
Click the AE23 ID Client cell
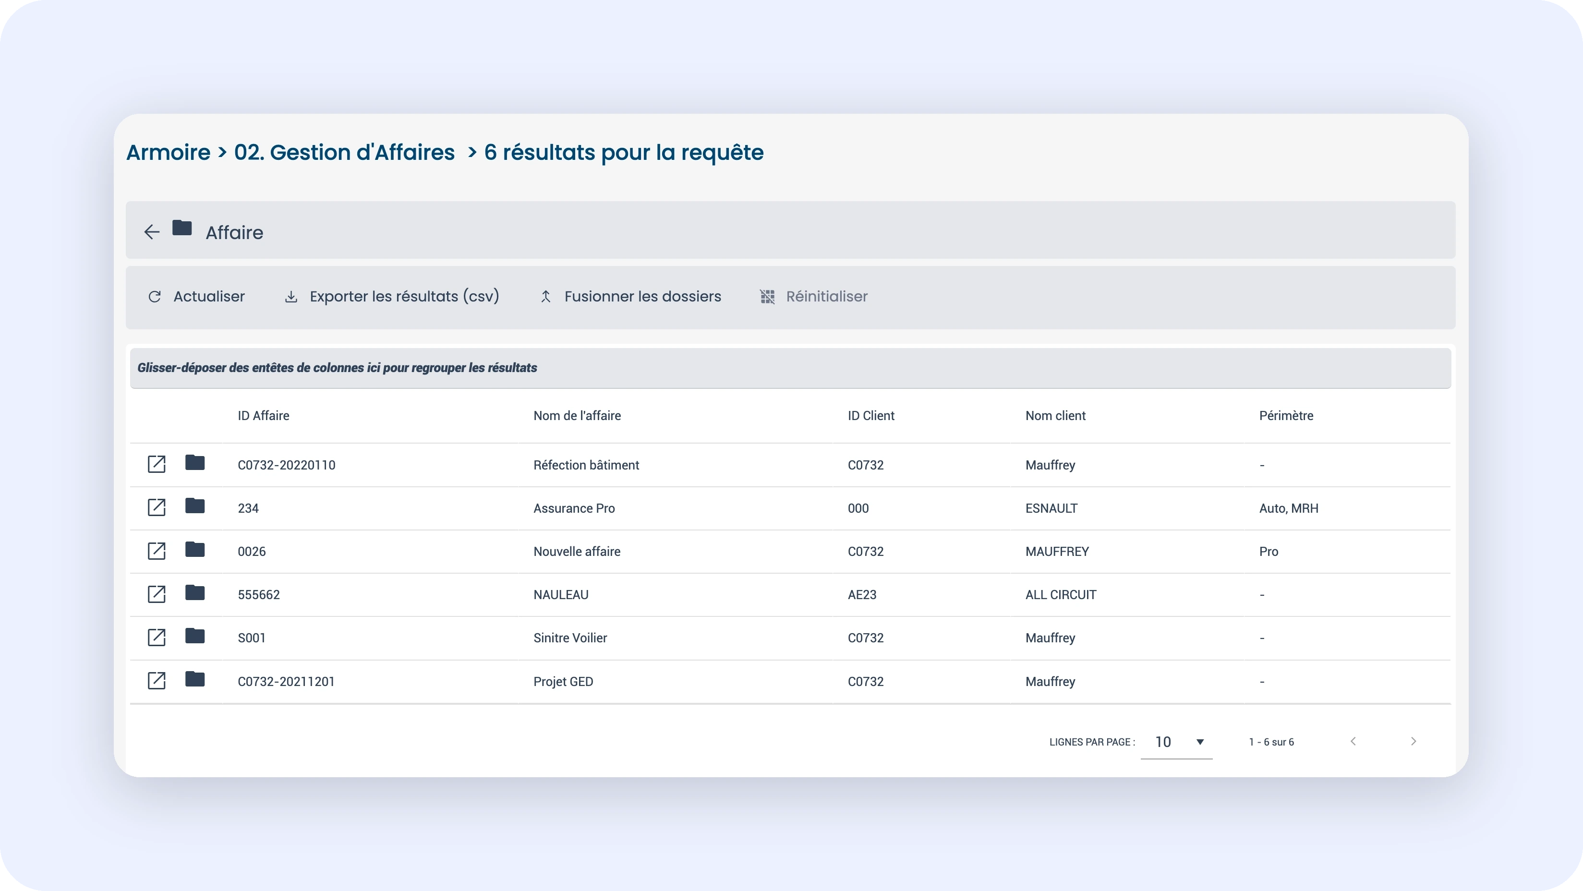862,595
